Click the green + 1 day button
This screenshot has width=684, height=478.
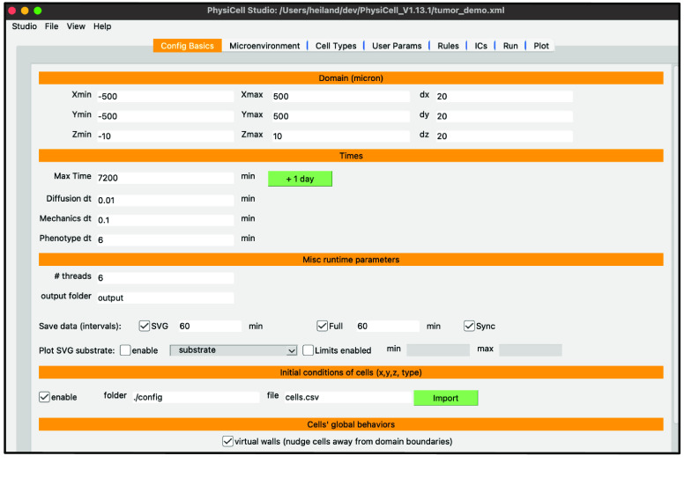point(300,179)
